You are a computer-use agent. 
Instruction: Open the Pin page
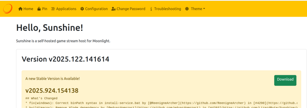42,9
